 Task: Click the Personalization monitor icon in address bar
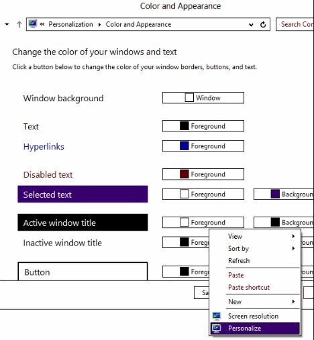point(33,24)
